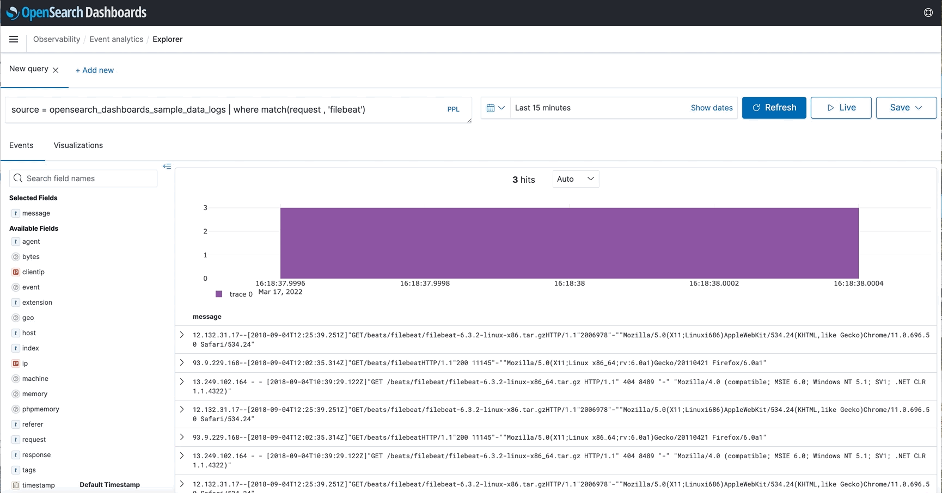The width and height of the screenshot is (942, 493).
Task: Open the Save dropdown menu
Action: tap(906, 108)
